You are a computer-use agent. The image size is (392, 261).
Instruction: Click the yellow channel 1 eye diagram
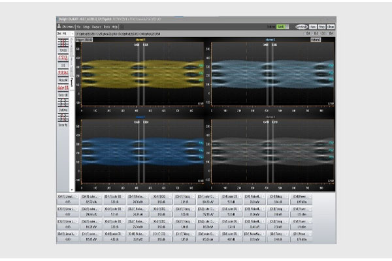point(142,74)
